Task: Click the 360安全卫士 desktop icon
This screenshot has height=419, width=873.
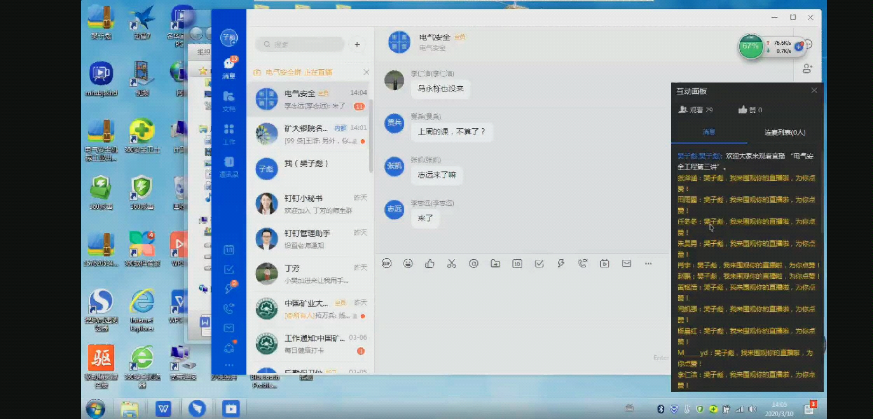Action: pos(142,136)
